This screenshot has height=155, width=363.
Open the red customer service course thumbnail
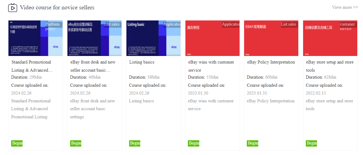pyautogui.click(x=213, y=38)
